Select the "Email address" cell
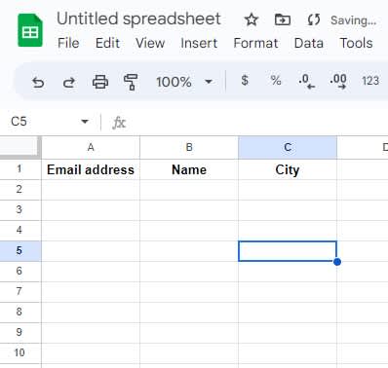This screenshot has width=388, height=368. pyautogui.click(x=91, y=169)
